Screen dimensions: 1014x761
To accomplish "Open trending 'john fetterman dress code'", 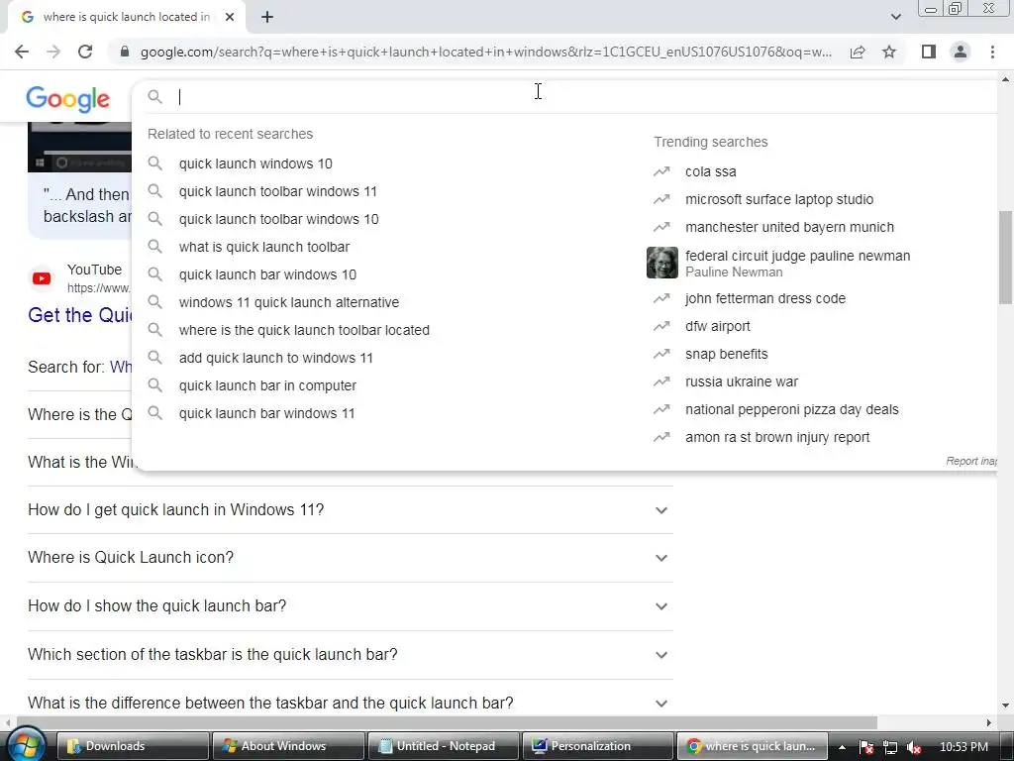I will [x=765, y=299].
